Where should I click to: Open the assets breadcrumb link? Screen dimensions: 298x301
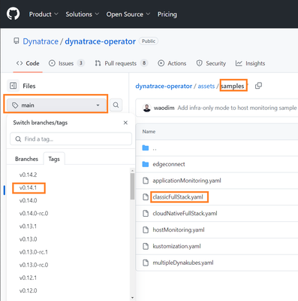206,87
